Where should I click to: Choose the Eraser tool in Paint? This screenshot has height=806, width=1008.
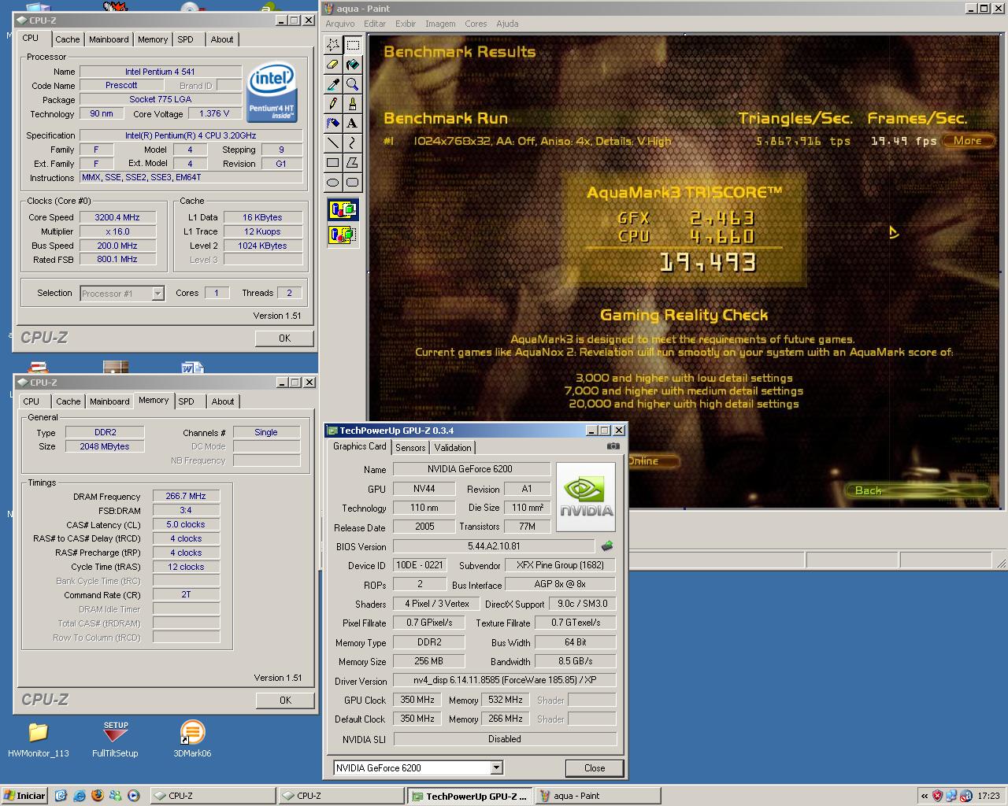(x=333, y=65)
